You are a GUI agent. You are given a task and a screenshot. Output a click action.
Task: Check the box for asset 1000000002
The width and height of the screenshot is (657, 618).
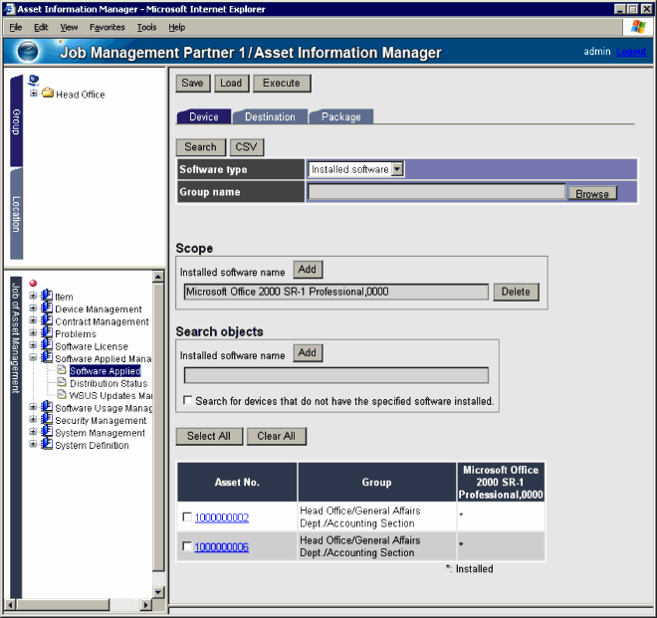coord(188,517)
